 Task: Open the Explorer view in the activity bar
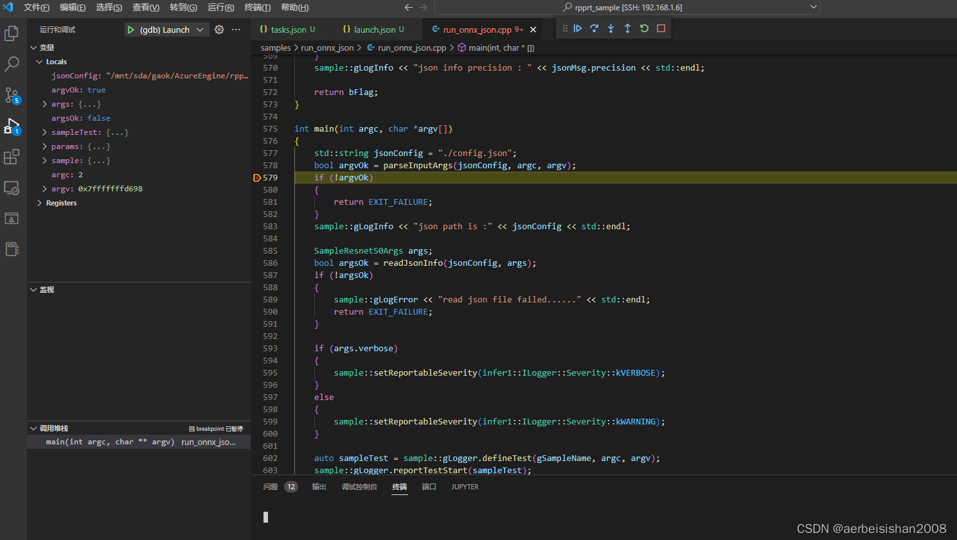click(11, 33)
